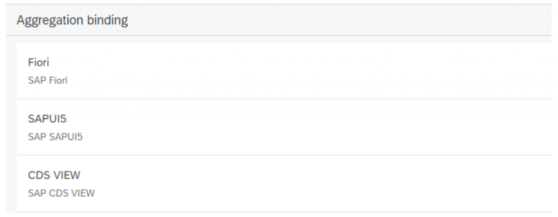
Task: Click the Fiori title label
Action: point(39,62)
